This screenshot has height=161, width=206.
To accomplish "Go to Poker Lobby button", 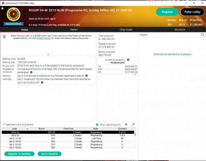I will click(192, 12).
